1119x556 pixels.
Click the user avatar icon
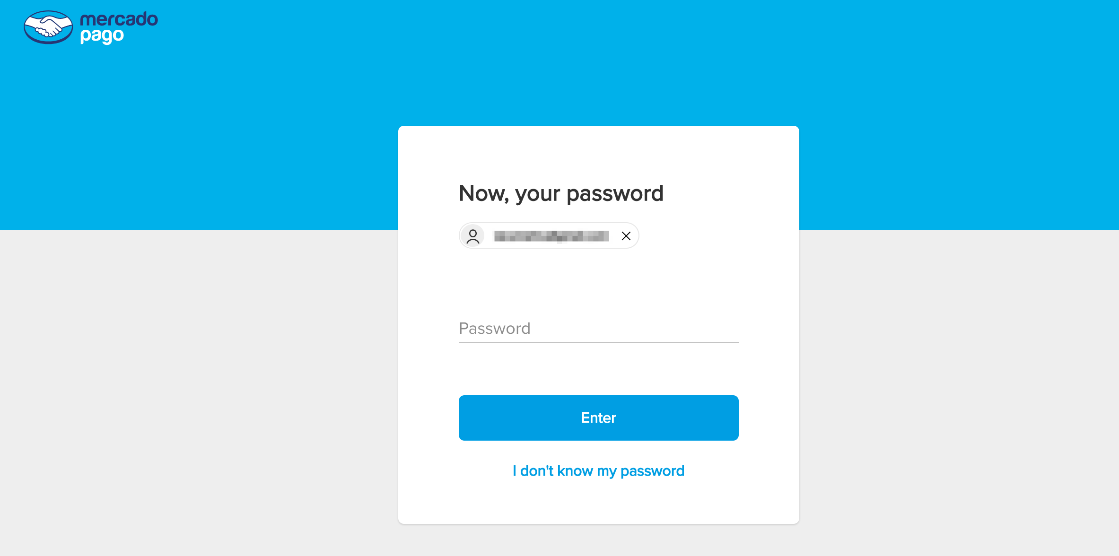tap(473, 236)
